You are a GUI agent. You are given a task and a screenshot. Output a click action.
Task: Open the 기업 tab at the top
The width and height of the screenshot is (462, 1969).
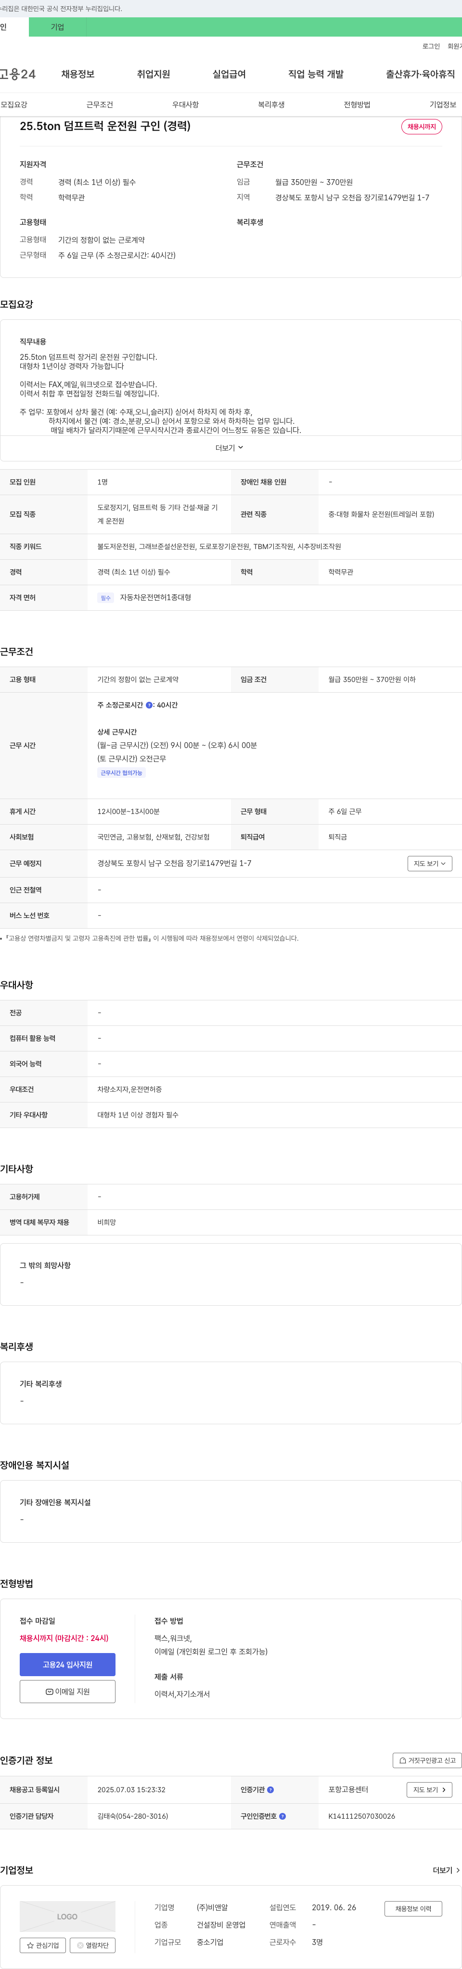tap(57, 27)
